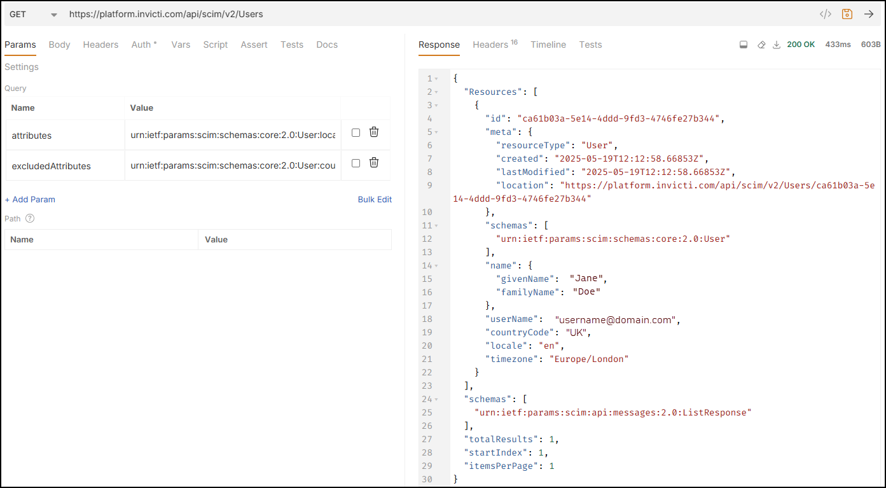Open the response Timeline tab

[x=548, y=45]
